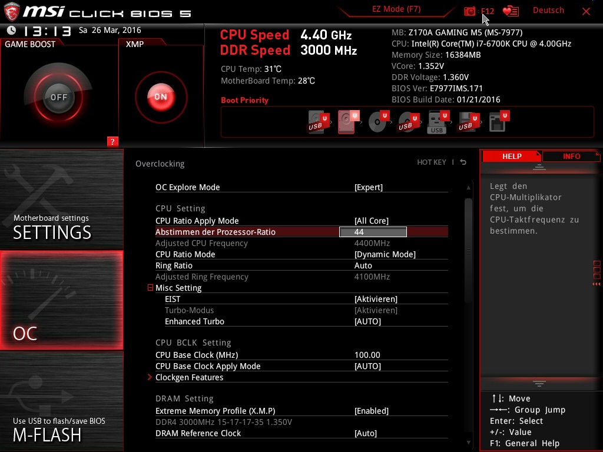
Task: Select the OC overclocking section
Action: [x=61, y=300]
